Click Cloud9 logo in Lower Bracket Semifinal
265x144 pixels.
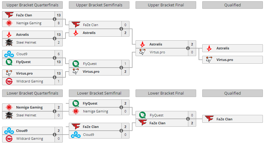[76, 135]
